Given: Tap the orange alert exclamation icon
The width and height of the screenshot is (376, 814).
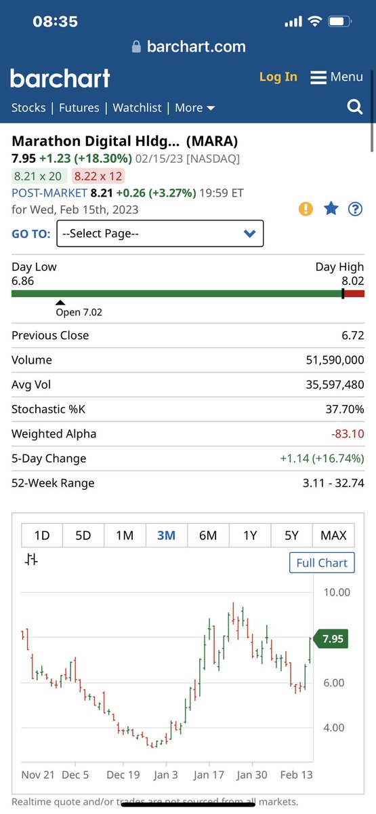Looking at the screenshot, I should coord(306,209).
